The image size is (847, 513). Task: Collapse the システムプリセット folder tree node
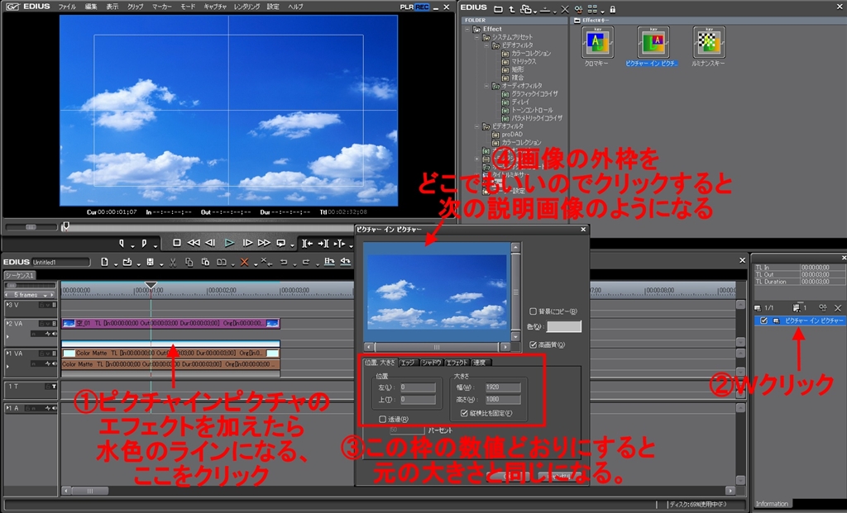pyautogui.click(x=477, y=37)
